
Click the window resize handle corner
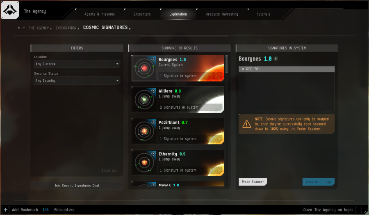click(x=366, y=212)
